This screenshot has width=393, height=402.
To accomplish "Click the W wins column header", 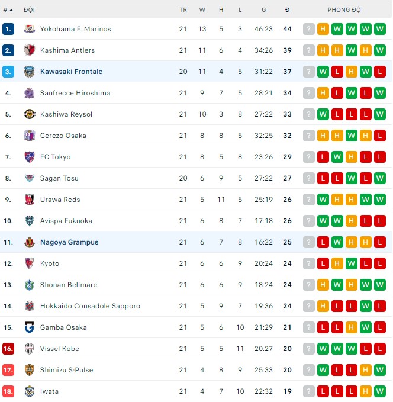I will pos(202,10).
